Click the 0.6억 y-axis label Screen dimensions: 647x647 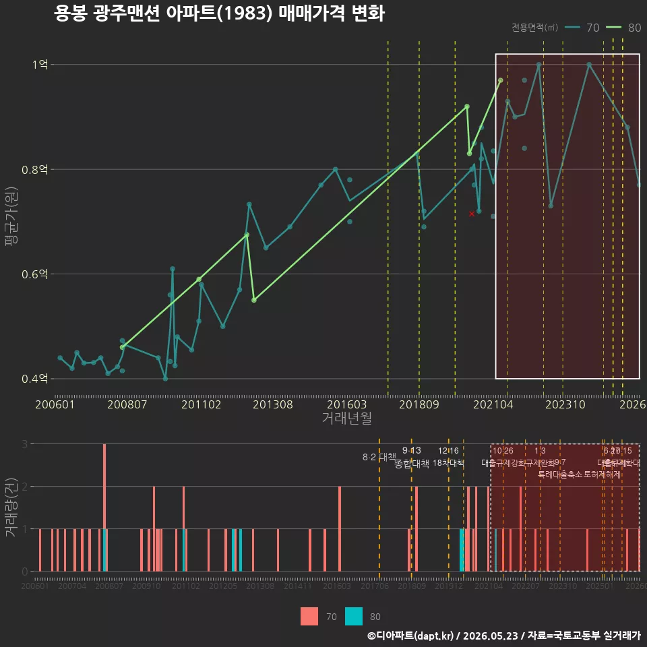coord(35,274)
